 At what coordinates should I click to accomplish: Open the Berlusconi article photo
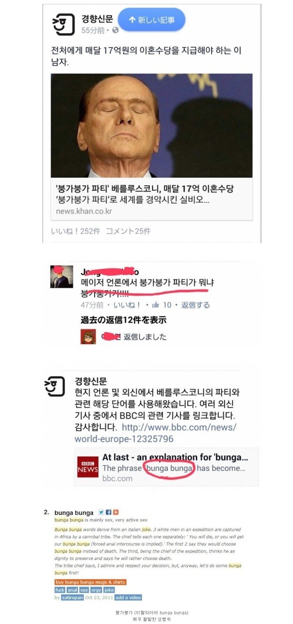pos(151,125)
